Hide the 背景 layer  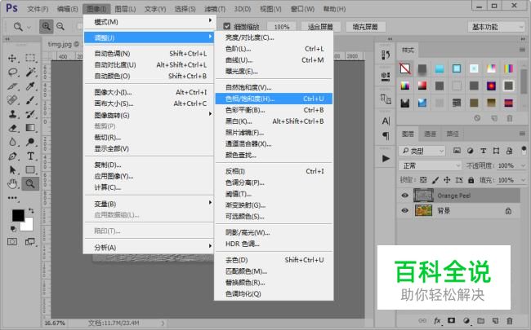click(x=404, y=211)
